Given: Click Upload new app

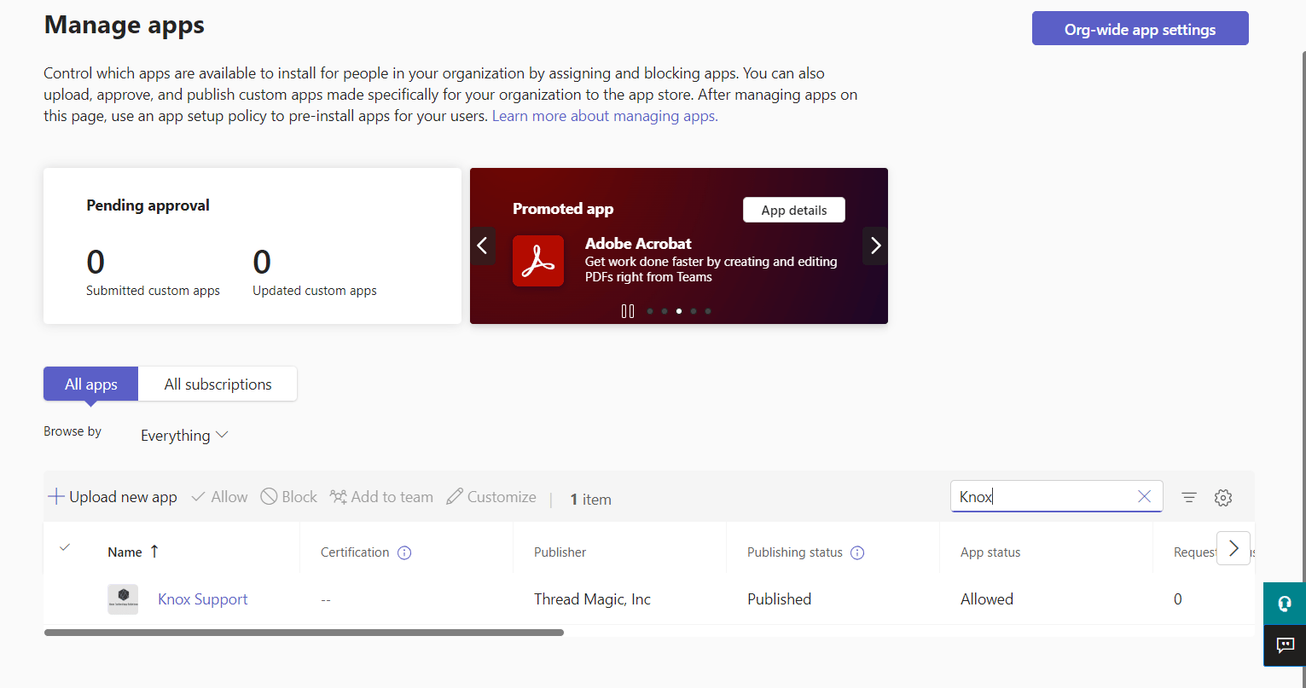Looking at the screenshot, I should [113, 497].
